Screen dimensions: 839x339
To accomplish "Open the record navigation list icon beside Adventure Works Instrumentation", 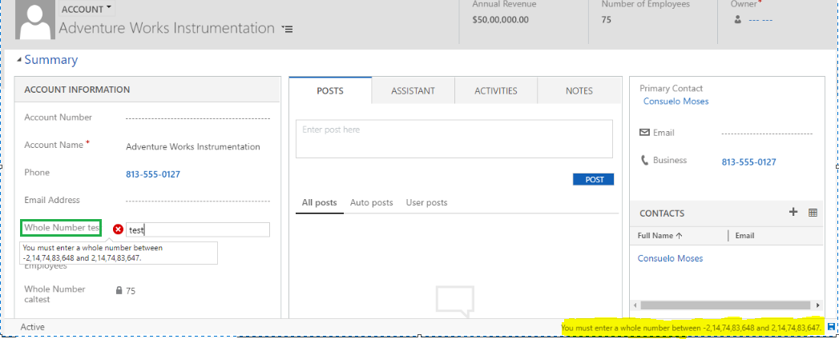I will [288, 29].
